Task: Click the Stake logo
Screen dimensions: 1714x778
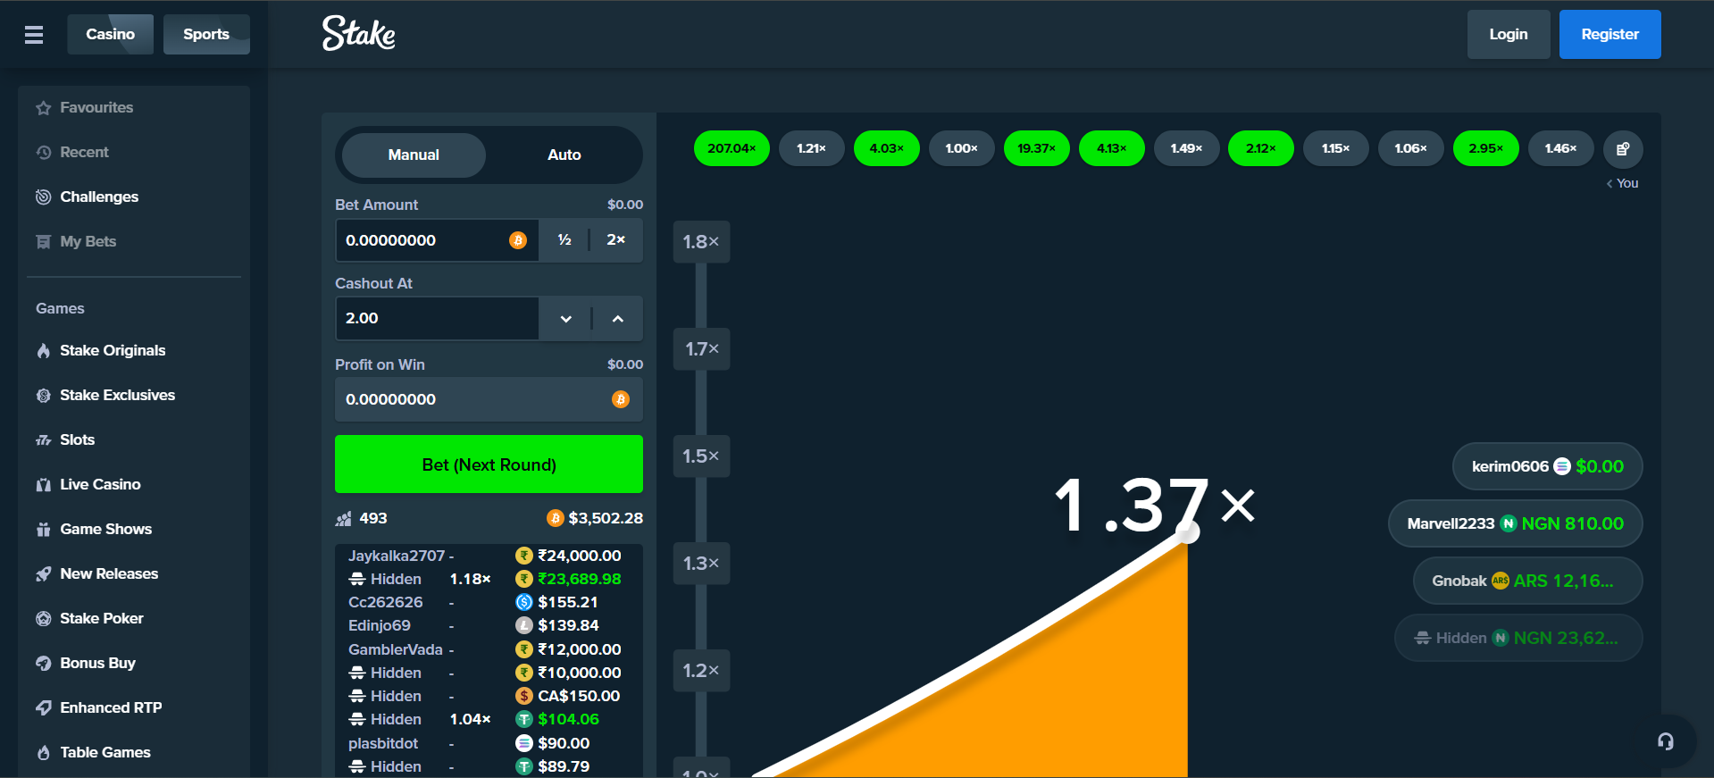Action: [x=359, y=34]
